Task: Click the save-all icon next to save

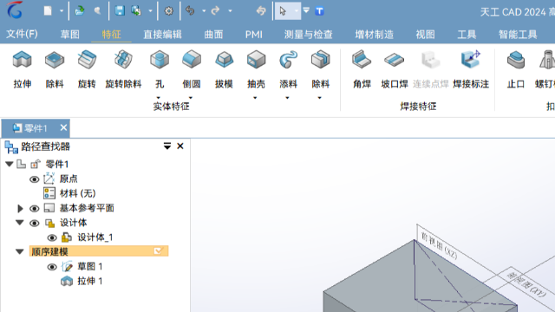Action: coord(136,11)
